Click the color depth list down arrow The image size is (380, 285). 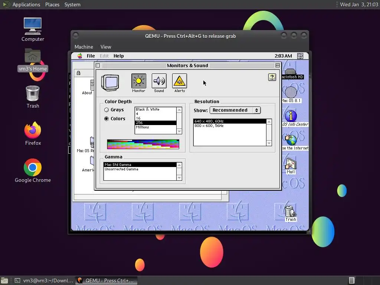coord(179,131)
